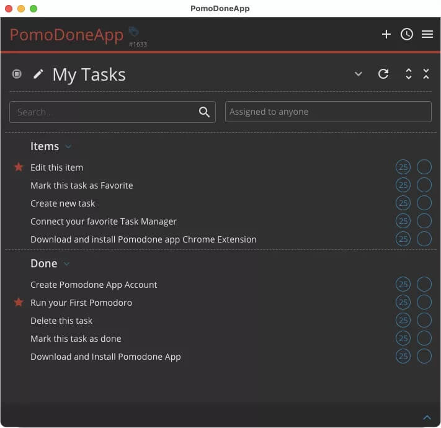Check done circle for Create Pomodone App Account
Screen dimensions: 441x428
tap(424, 284)
